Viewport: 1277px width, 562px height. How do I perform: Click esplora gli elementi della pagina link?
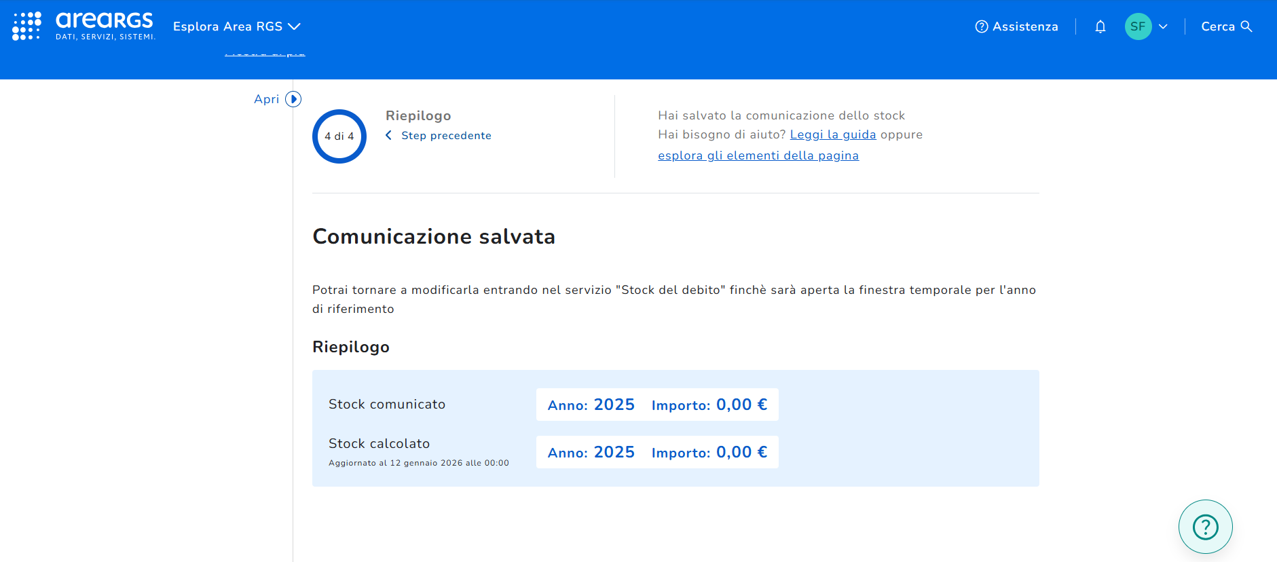(x=758, y=155)
